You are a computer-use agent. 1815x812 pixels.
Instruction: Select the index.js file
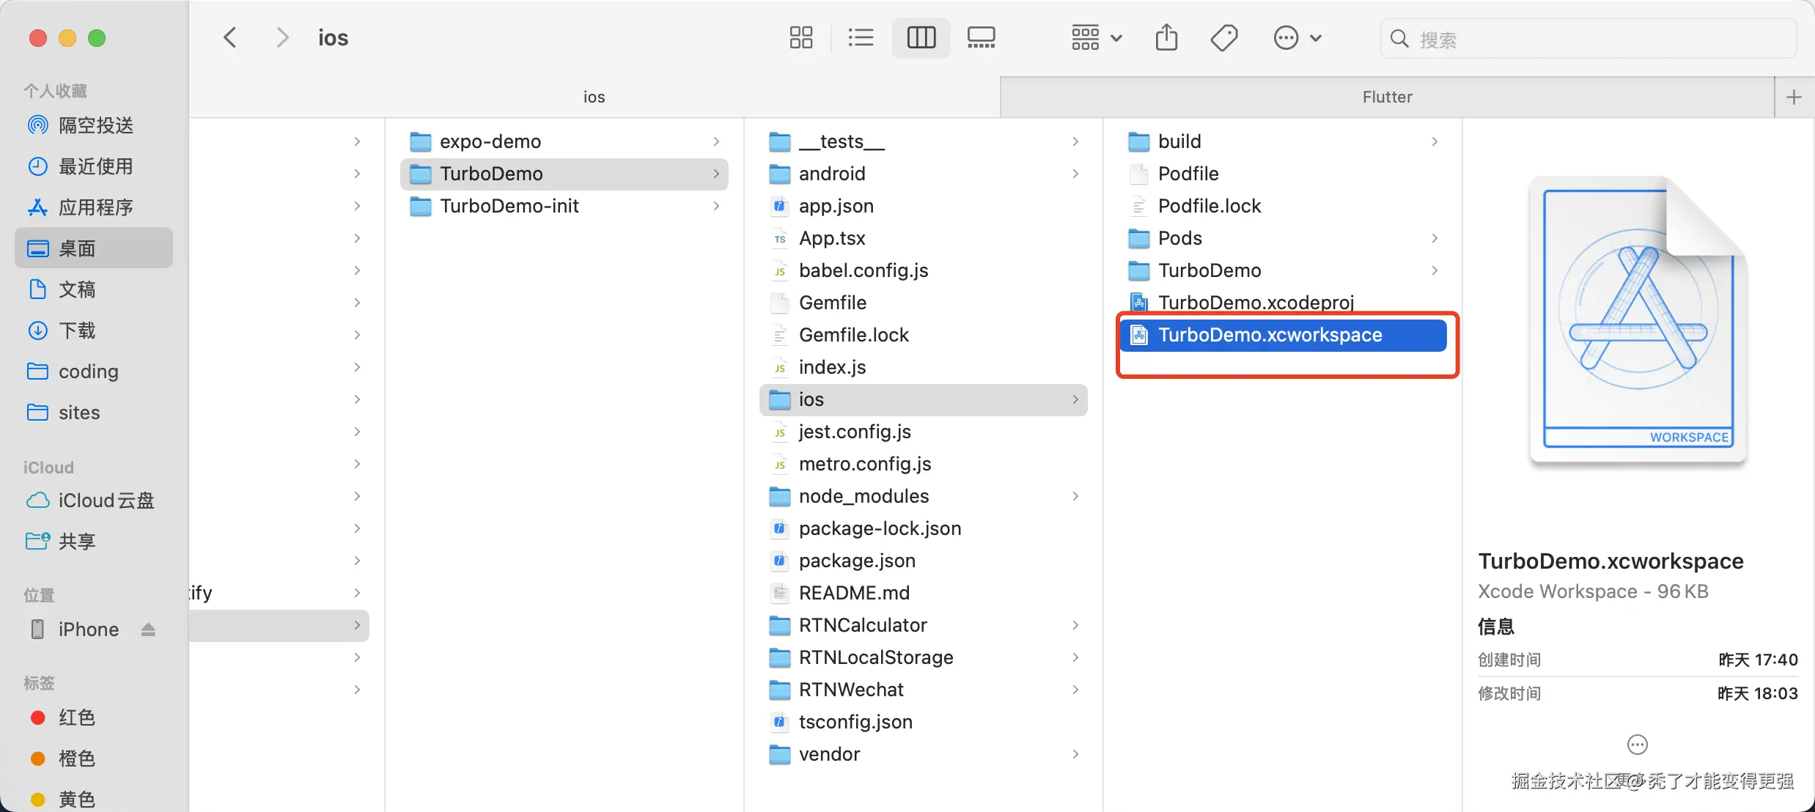924,367
